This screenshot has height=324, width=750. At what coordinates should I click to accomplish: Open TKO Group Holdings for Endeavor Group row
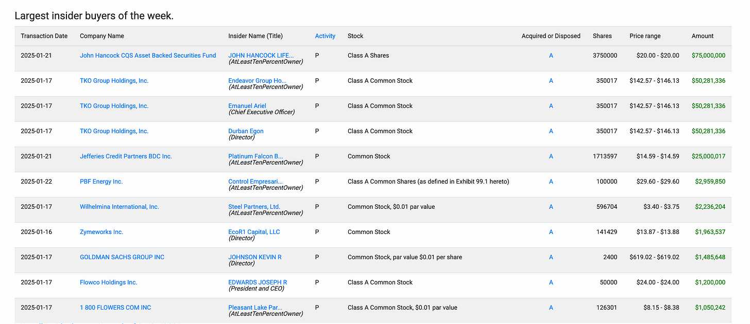click(x=114, y=81)
